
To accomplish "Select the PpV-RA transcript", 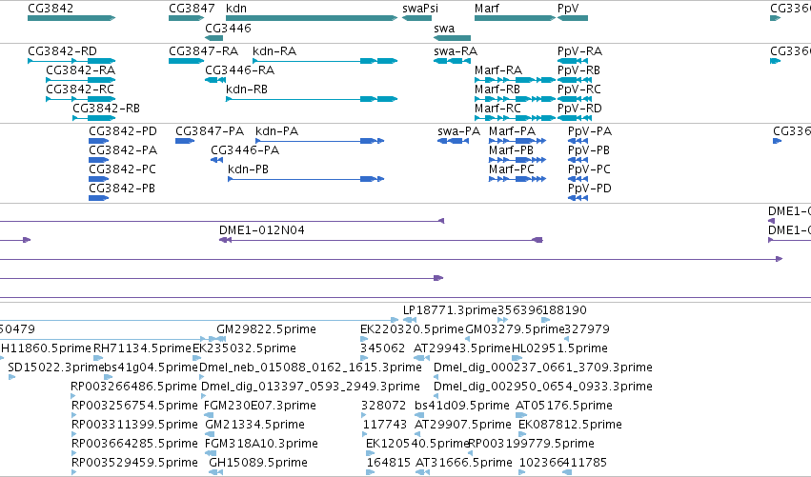I will point(573,61).
